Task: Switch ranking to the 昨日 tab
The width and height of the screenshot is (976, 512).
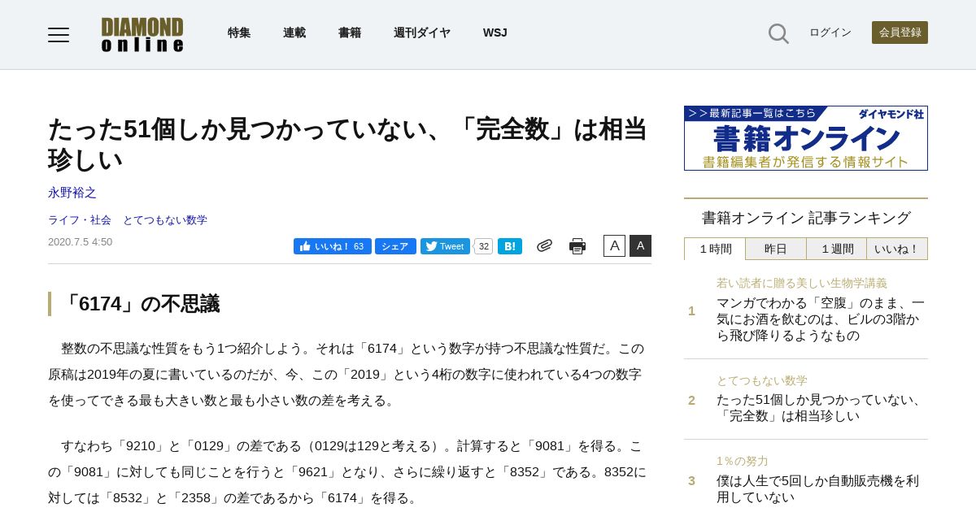Action: coord(776,249)
